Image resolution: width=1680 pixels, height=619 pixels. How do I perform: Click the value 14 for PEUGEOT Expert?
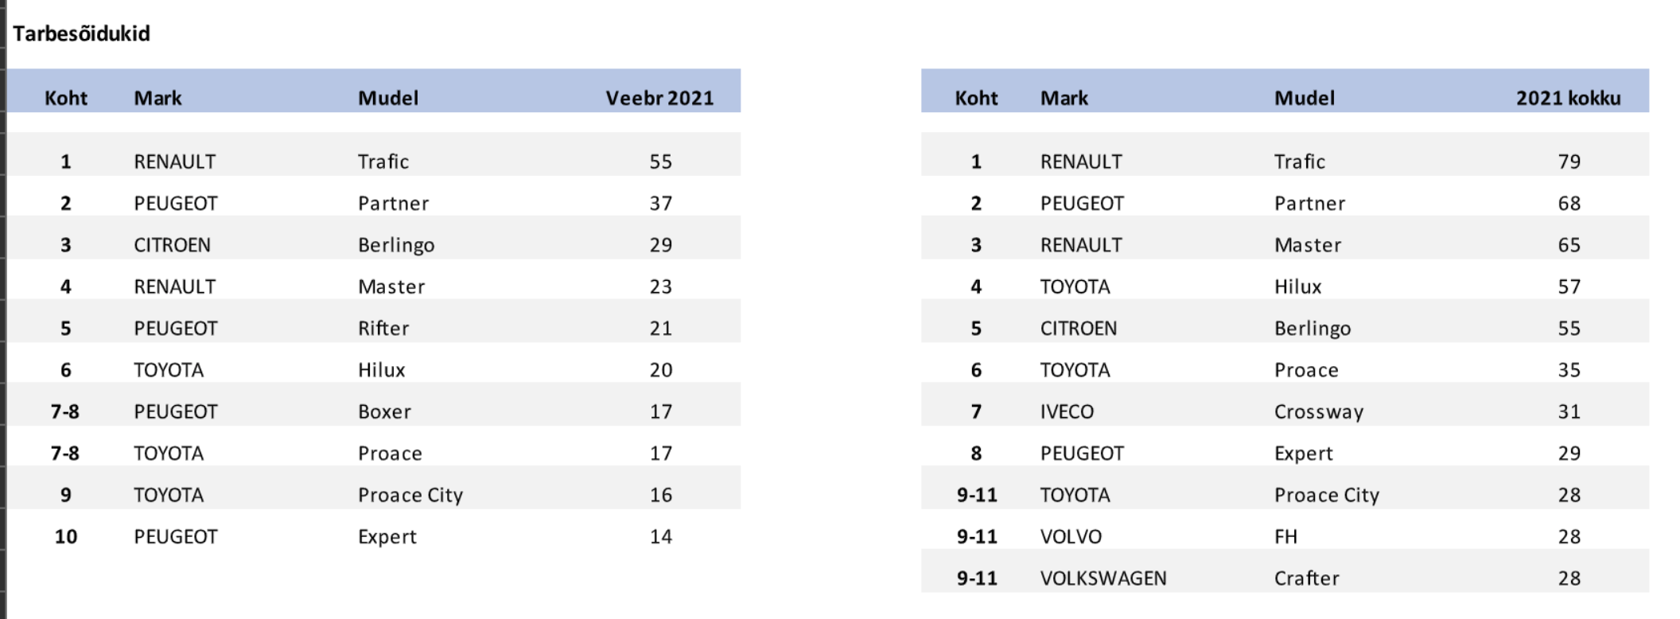point(660,536)
